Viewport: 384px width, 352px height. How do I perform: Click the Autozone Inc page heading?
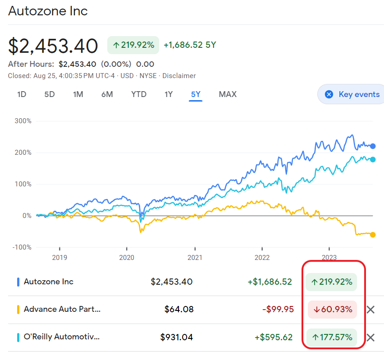[48, 11]
